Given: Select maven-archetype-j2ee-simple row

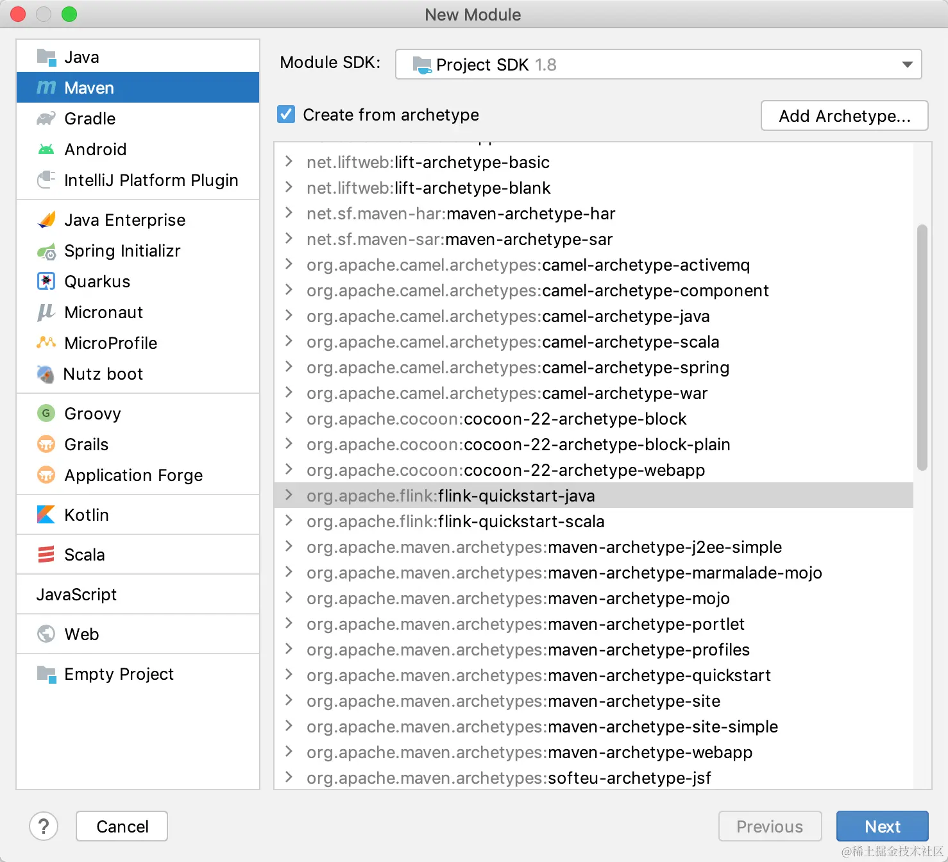Looking at the screenshot, I should [593, 547].
